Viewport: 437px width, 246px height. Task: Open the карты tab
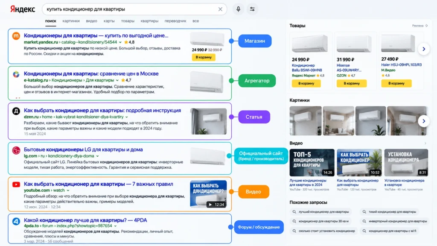coord(109,21)
